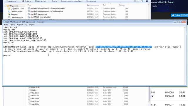Click the Открыть button in Explorer toolbar
This screenshot has width=188, height=106.
coord(26,1)
